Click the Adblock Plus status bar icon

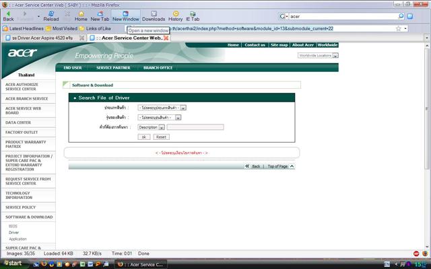[x=416, y=254]
